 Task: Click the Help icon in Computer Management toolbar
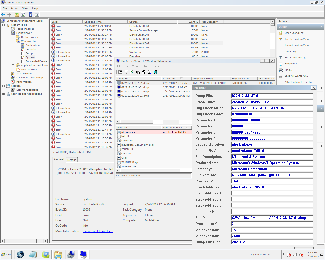(30, 15)
